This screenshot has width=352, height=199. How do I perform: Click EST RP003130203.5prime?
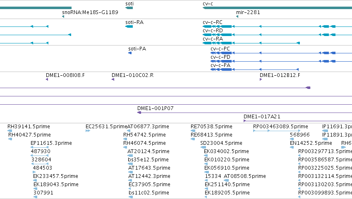tap(325, 185)
